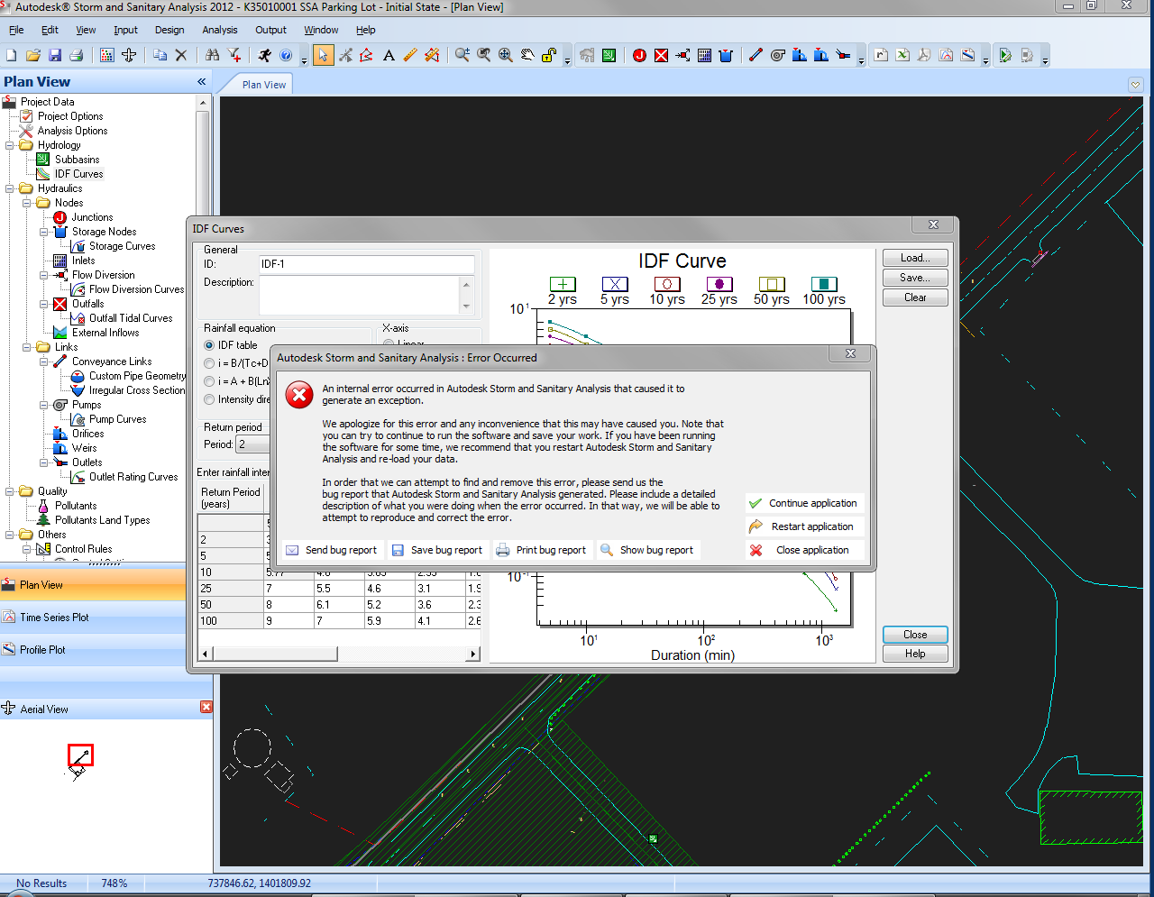Toggle the 2 yrs legend box
The height and width of the screenshot is (897, 1154).
point(563,284)
